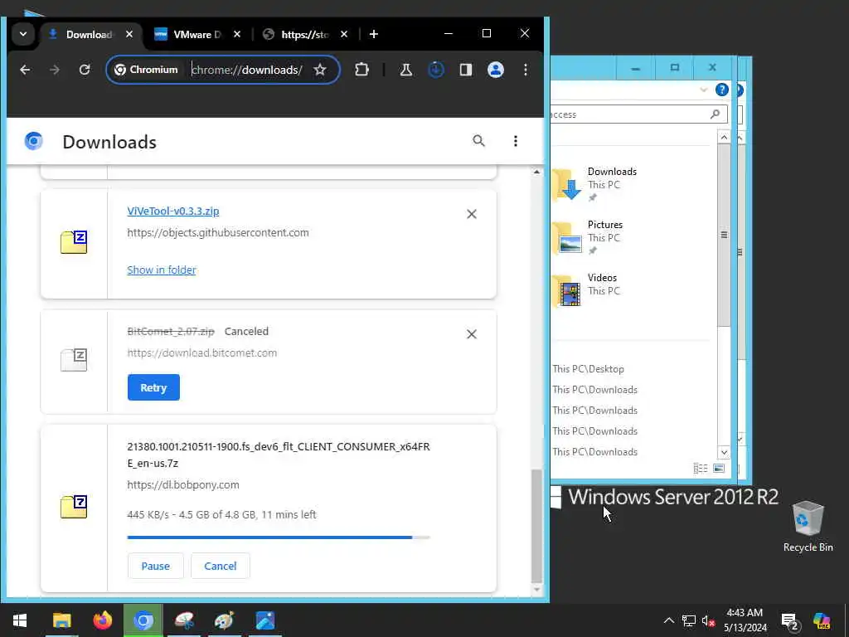Open Videos folder in File Explorer

tap(587, 290)
